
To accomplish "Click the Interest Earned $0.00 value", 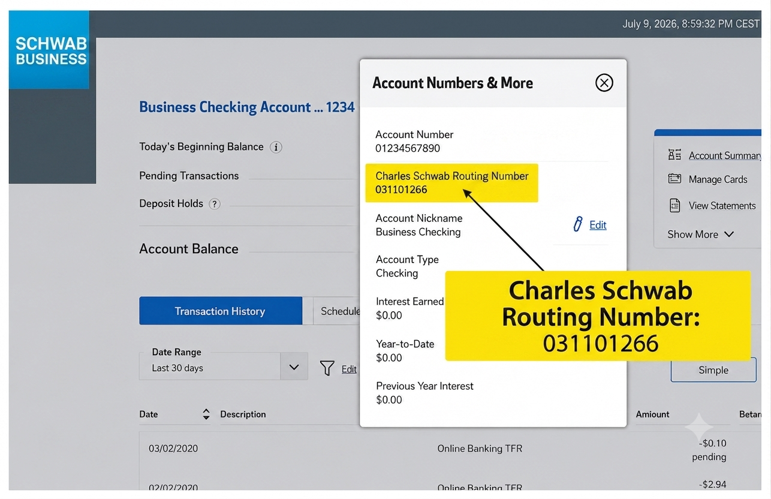I will point(389,315).
